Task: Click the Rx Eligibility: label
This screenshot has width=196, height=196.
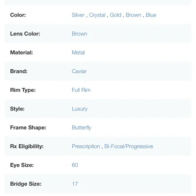Action: [27, 147]
